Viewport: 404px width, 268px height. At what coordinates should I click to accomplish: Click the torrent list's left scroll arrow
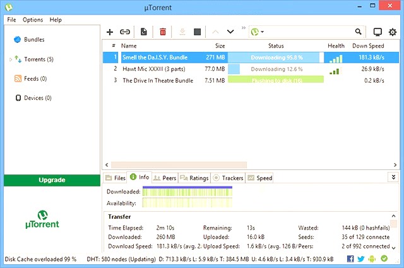(107, 165)
